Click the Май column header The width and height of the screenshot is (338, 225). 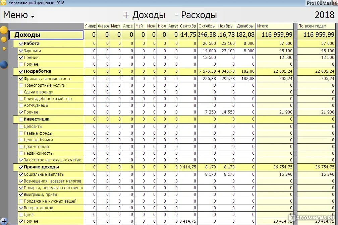tap(140, 26)
